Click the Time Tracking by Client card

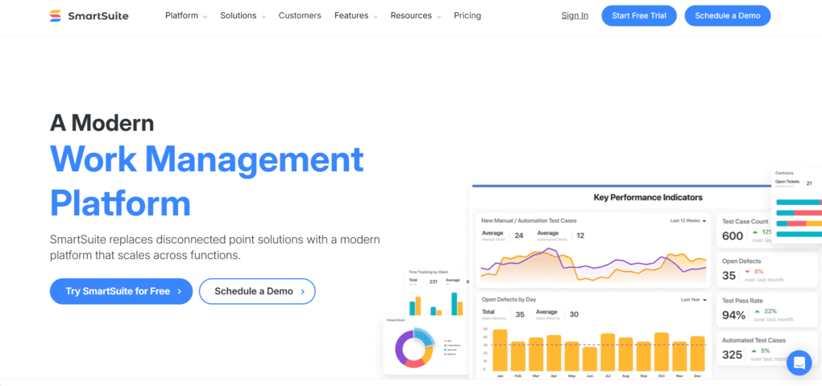click(x=438, y=293)
